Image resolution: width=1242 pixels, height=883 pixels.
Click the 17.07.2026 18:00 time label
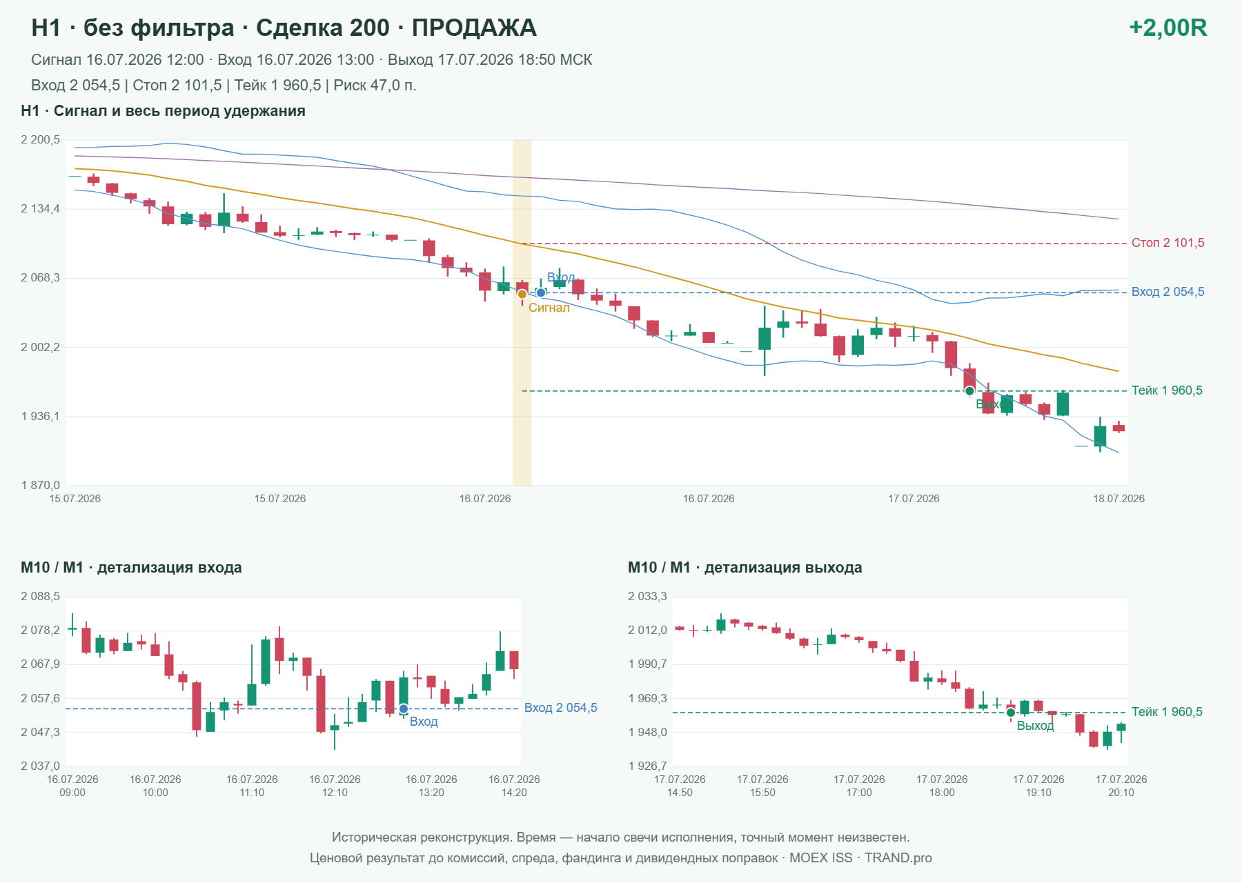tap(942, 786)
